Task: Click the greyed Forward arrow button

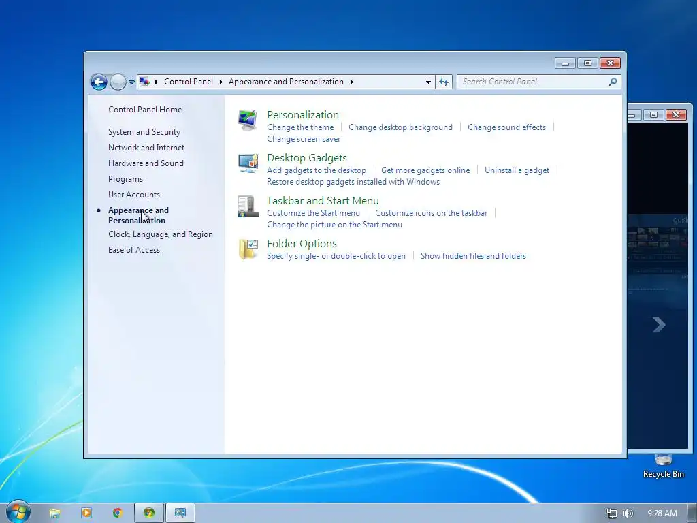Action: pos(118,82)
